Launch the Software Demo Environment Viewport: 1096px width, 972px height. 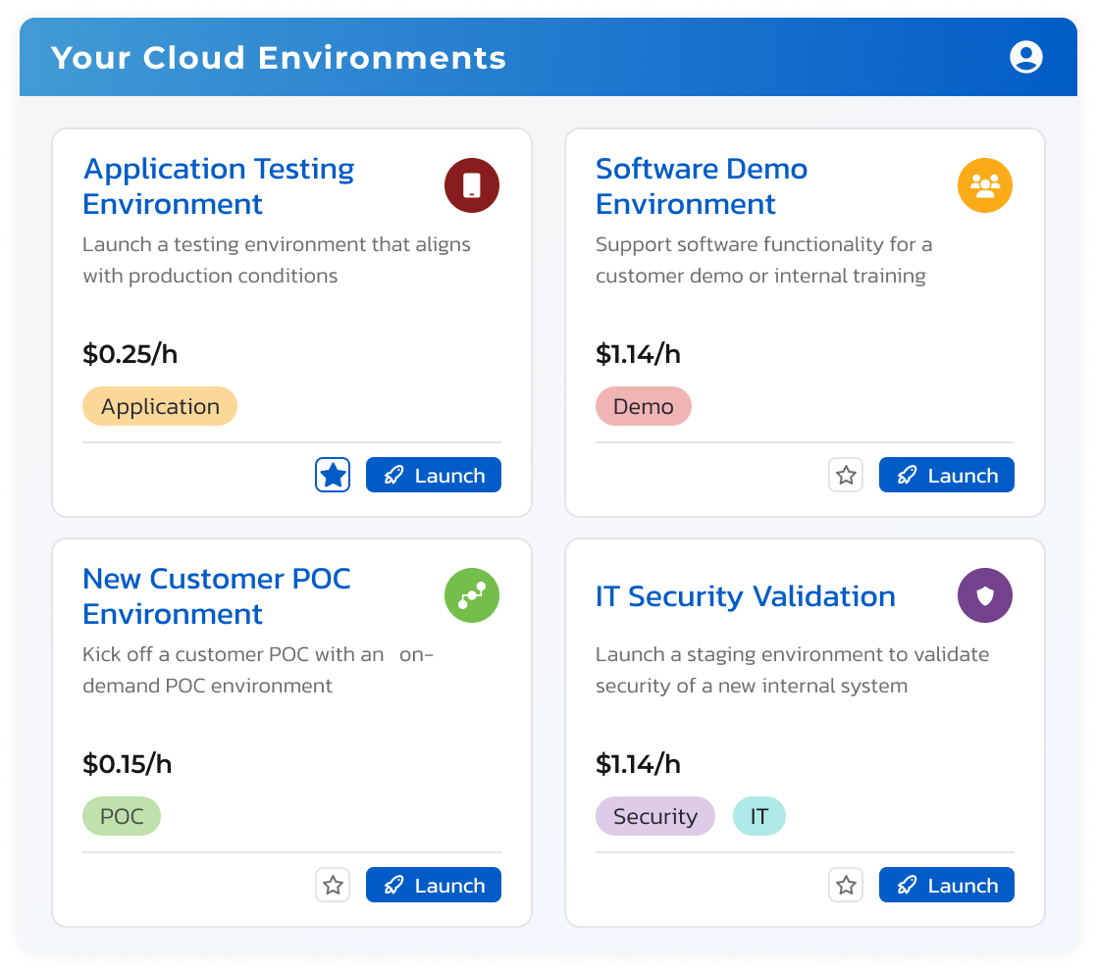(x=947, y=475)
